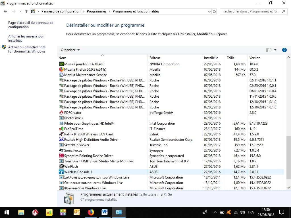Viewport: 291px width, 218px height.
Task: Sort the list by Éditeur column
Action: click(175, 58)
